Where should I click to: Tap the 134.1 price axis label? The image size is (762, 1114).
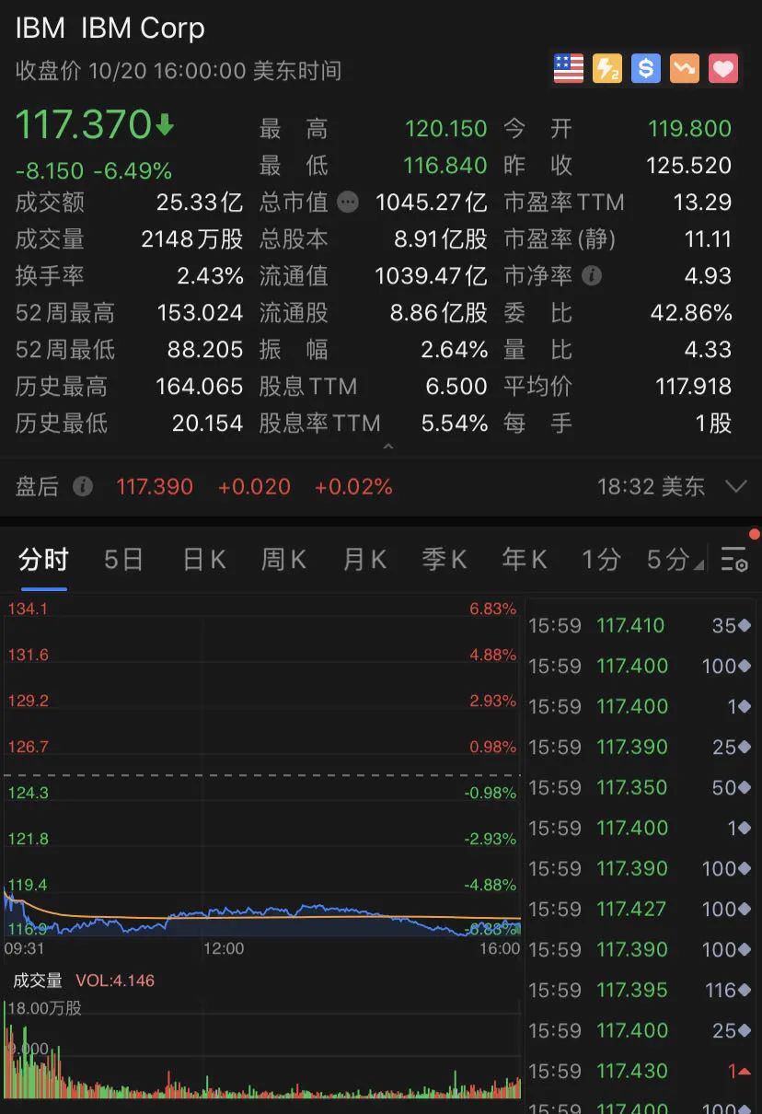(28, 609)
